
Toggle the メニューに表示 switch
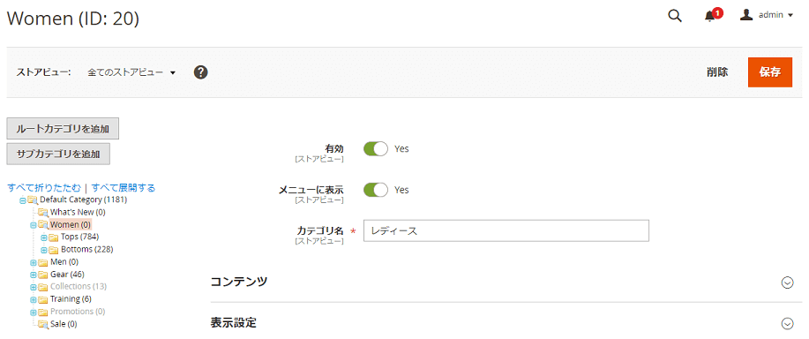376,191
